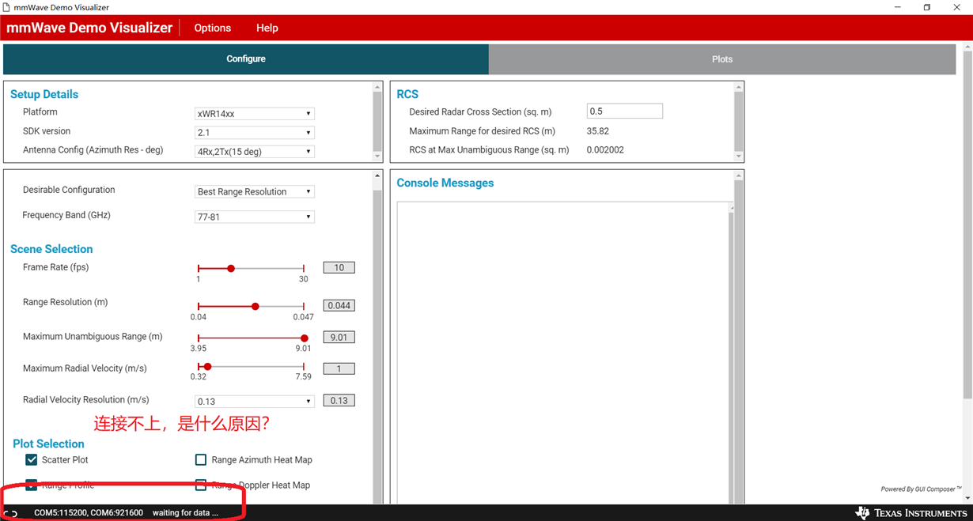Click the RCS panel scrollbar
The image size is (973, 521).
pyautogui.click(x=739, y=120)
